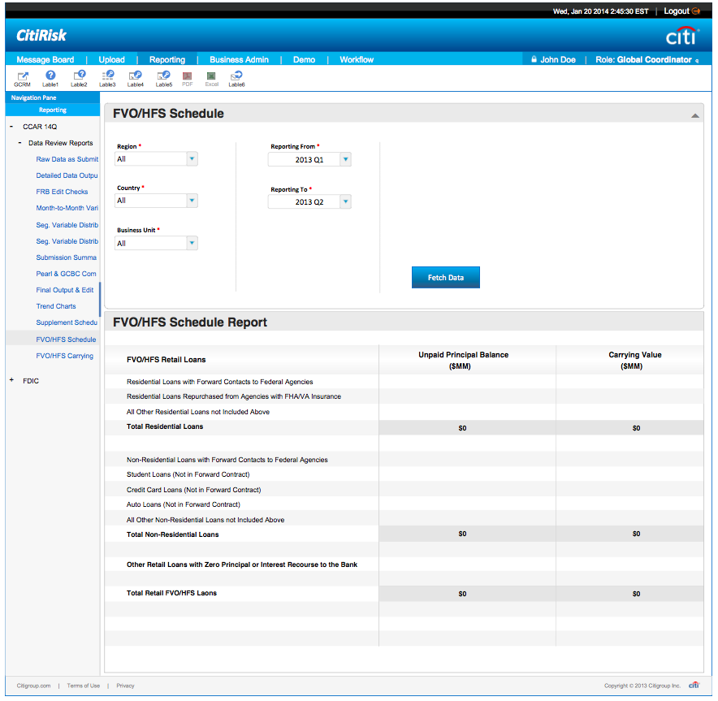Image resolution: width=718 pixels, height=701 pixels.
Task: Open the Submission Summa report
Action: [67, 257]
